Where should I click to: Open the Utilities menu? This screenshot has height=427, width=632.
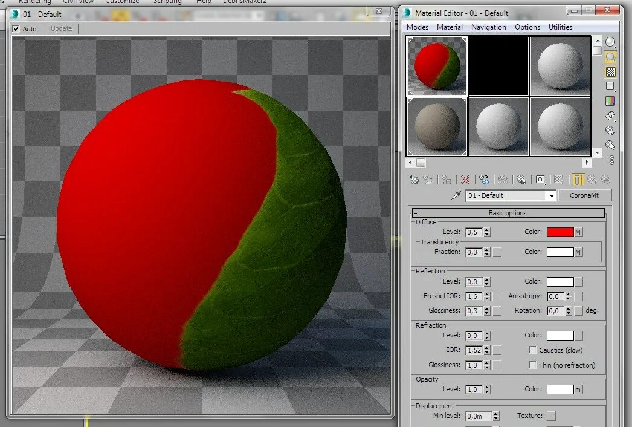pos(560,27)
